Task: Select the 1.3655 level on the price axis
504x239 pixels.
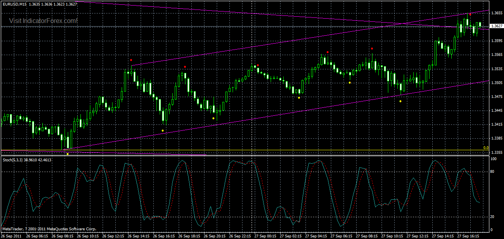Action: (x=495, y=13)
